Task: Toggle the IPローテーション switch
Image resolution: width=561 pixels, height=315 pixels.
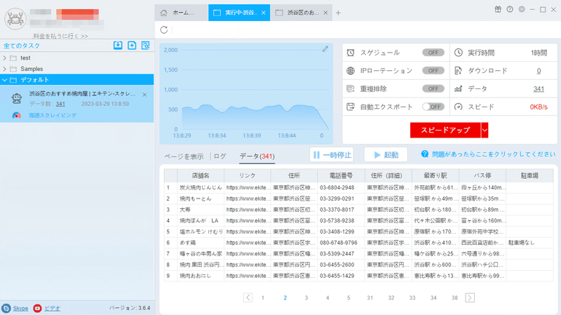Action: click(433, 71)
